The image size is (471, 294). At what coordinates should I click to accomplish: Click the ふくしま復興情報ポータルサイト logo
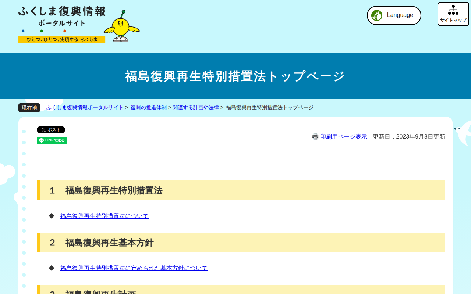coord(62,25)
